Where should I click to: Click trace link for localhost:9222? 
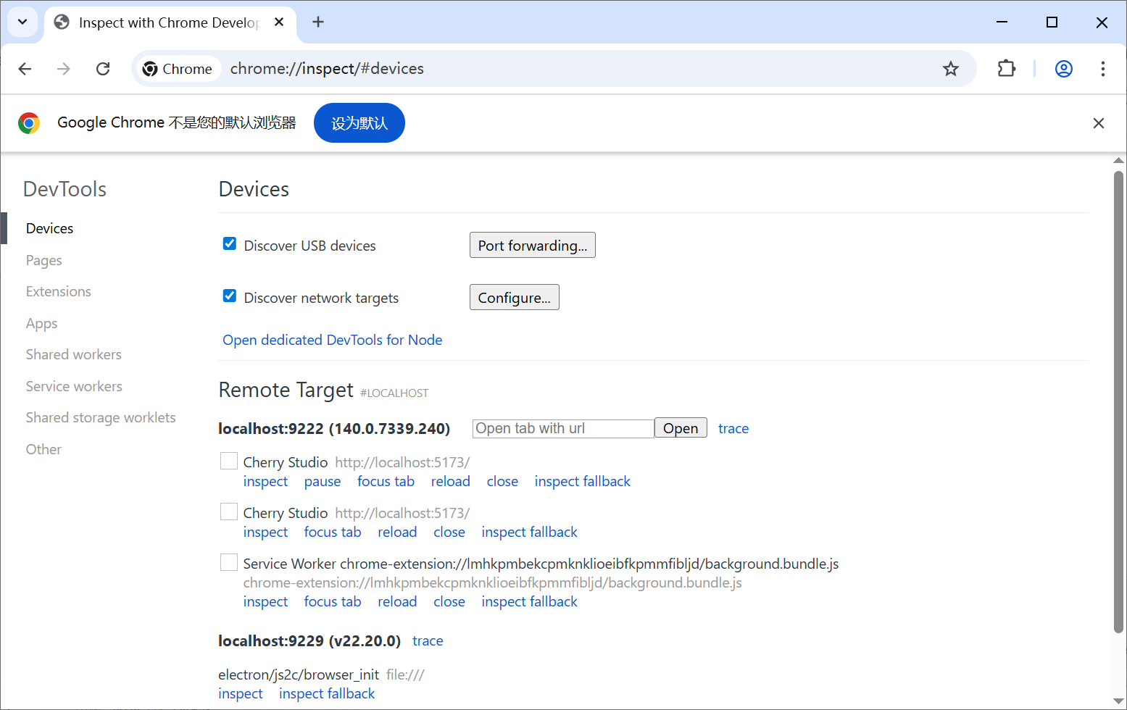[x=733, y=428]
